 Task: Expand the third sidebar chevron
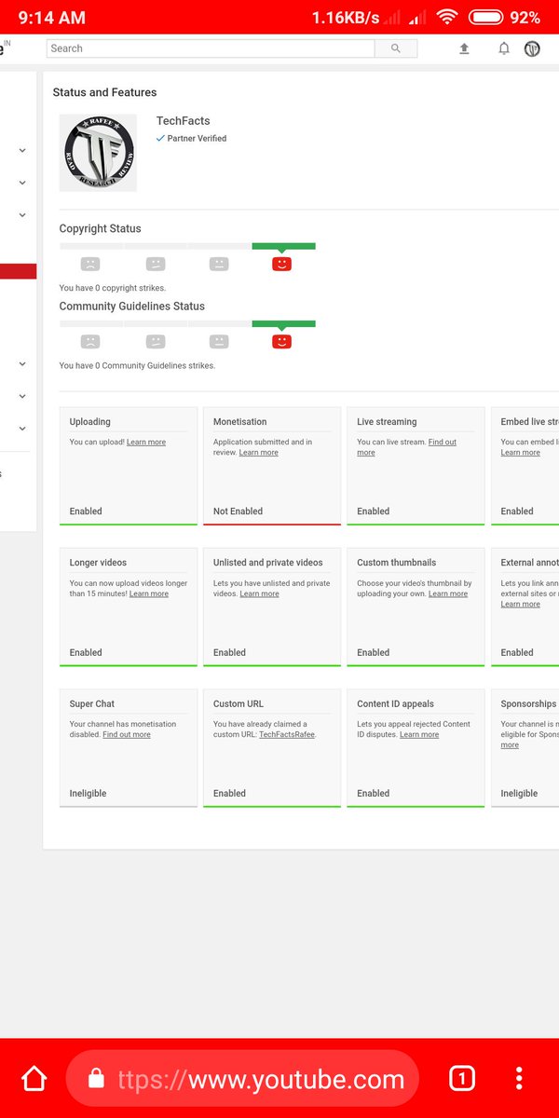coord(22,215)
